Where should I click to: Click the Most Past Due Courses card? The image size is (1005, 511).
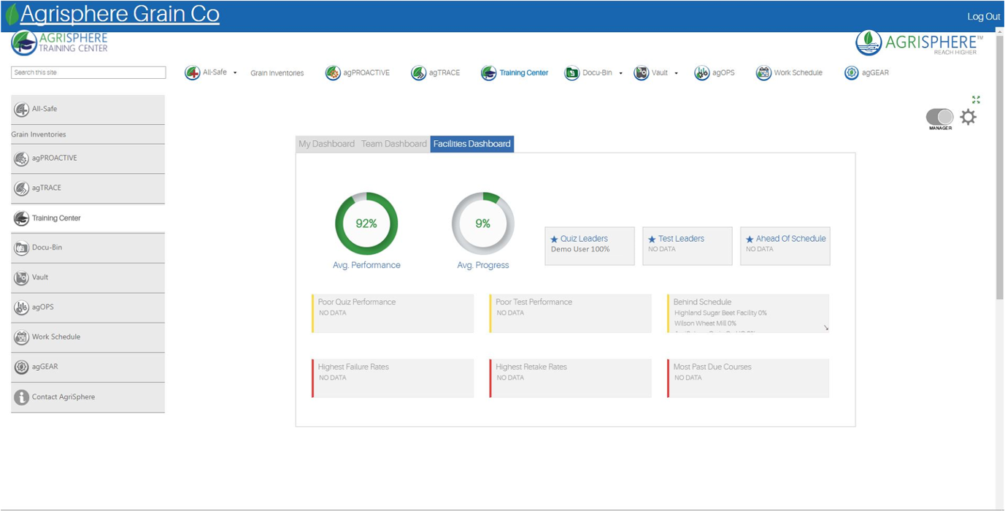click(x=748, y=378)
